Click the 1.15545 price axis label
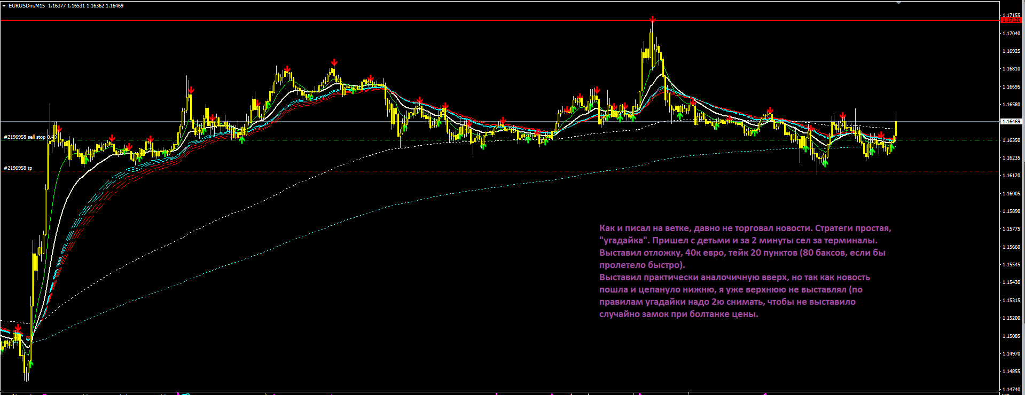This screenshot has width=1025, height=395. (x=1011, y=265)
